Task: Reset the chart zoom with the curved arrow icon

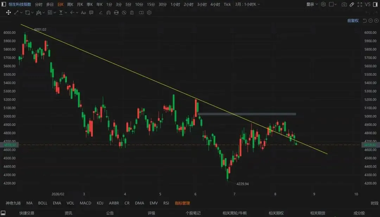Action: (365, 21)
